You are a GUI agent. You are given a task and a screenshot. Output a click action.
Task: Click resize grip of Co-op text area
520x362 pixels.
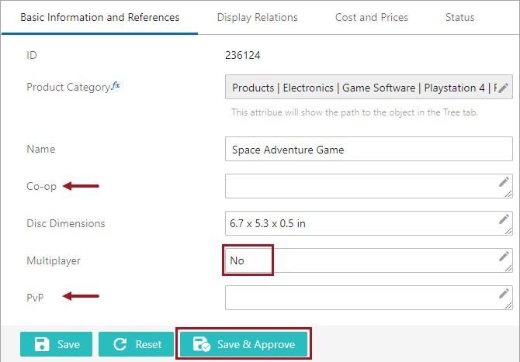[508, 195]
